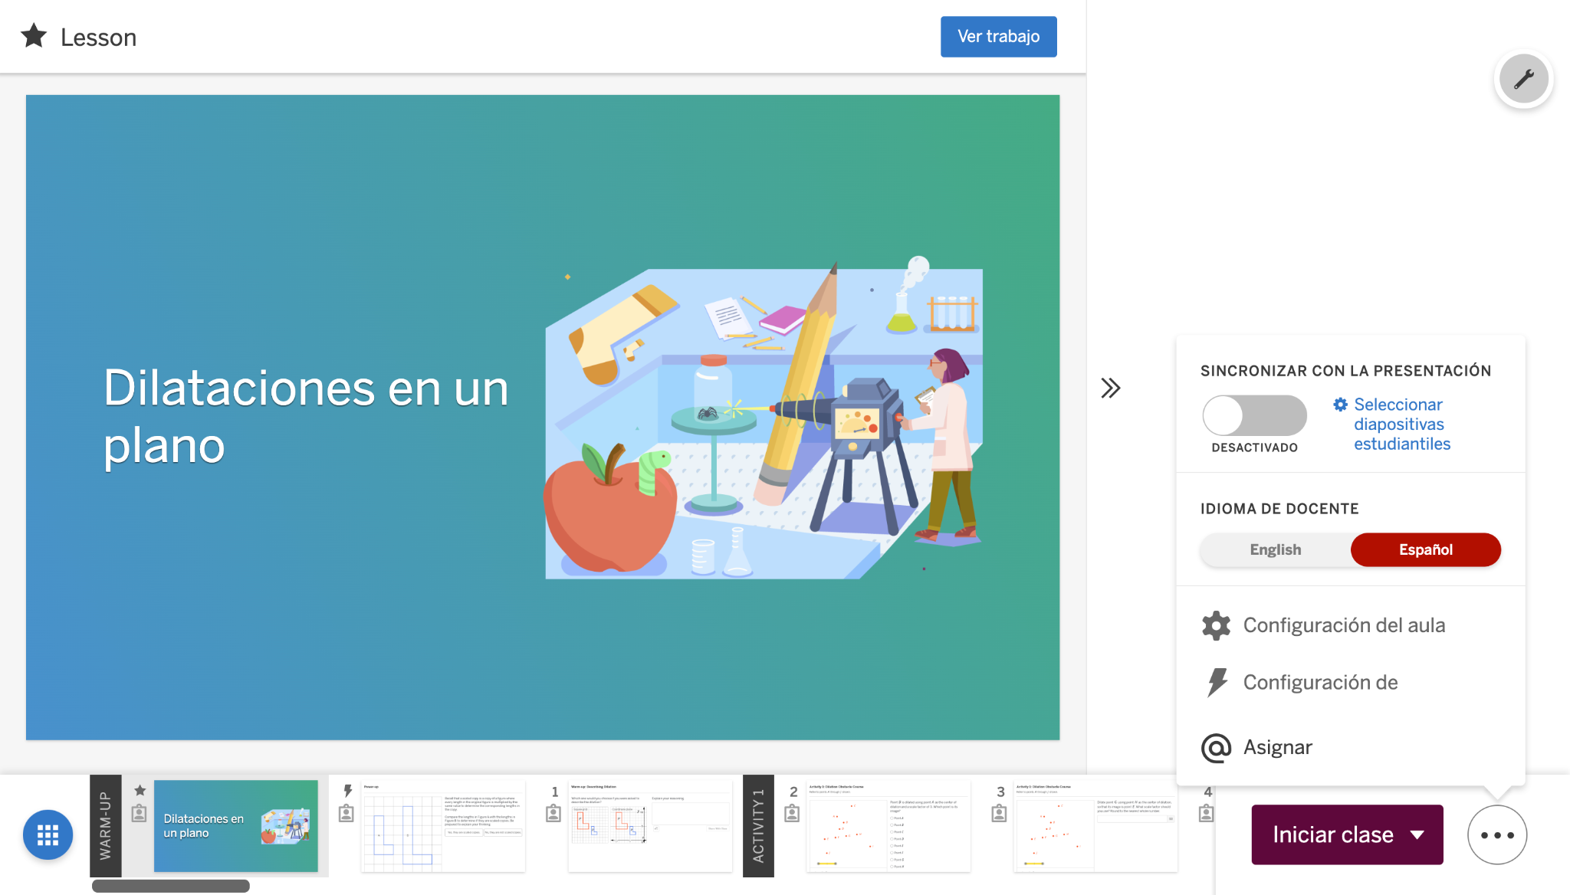Collapse the side panel with double chevron
1570x895 pixels.
[1110, 388]
